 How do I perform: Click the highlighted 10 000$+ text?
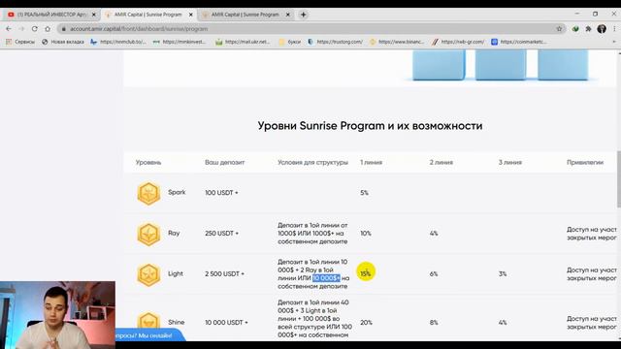coord(326,278)
